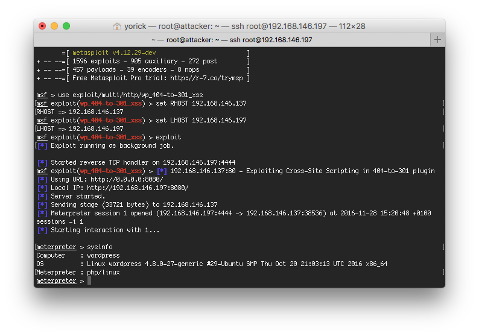Click the red 'wp_404-to-301_xss' on set RHOST line
This screenshot has width=479, height=336.
click(111, 104)
